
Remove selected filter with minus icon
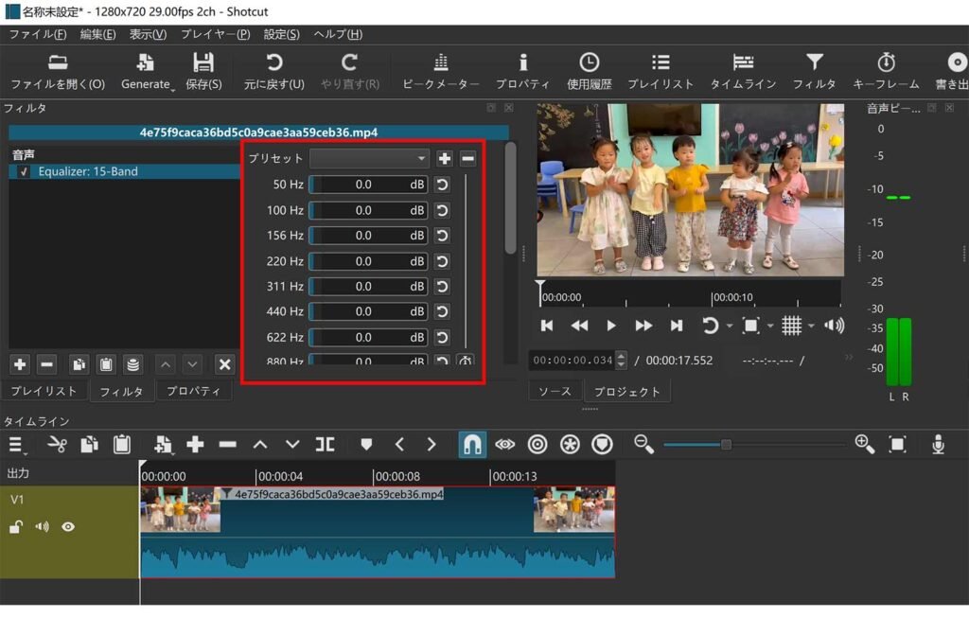(x=45, y=363)
